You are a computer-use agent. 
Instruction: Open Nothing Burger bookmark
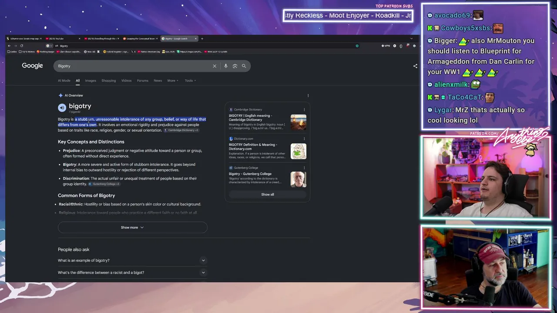46,52
